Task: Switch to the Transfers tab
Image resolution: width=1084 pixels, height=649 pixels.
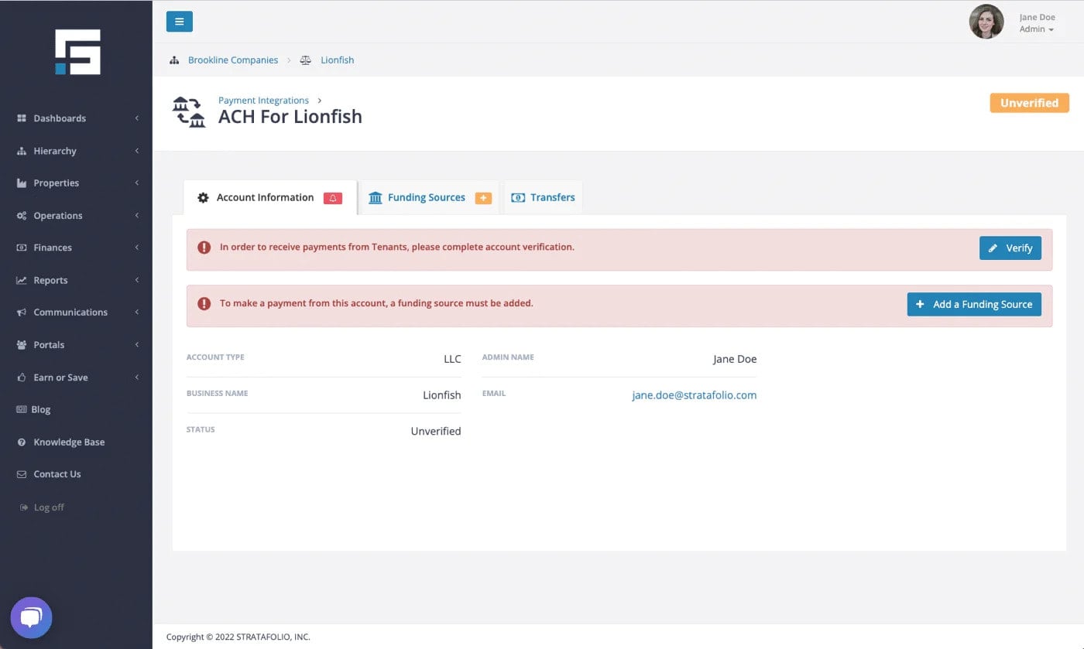Action: click(x=552, y=197)
